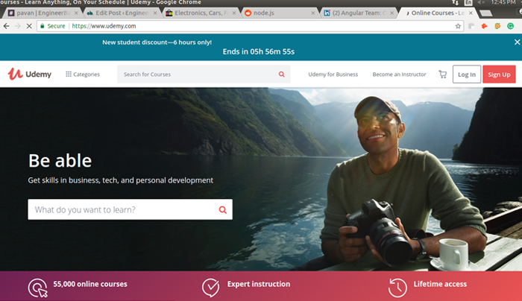Click the browser forward arrow
Viewport: 522px width, 301px height.
(18, 26)
